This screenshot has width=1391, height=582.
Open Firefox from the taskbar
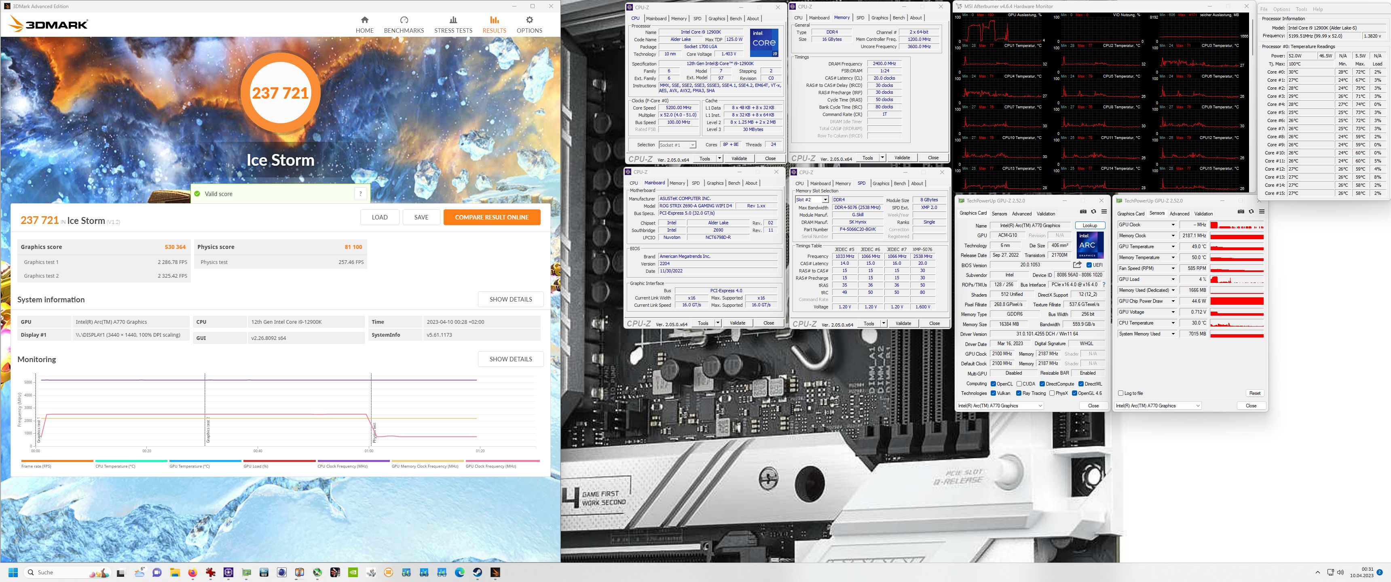(192, 572)
